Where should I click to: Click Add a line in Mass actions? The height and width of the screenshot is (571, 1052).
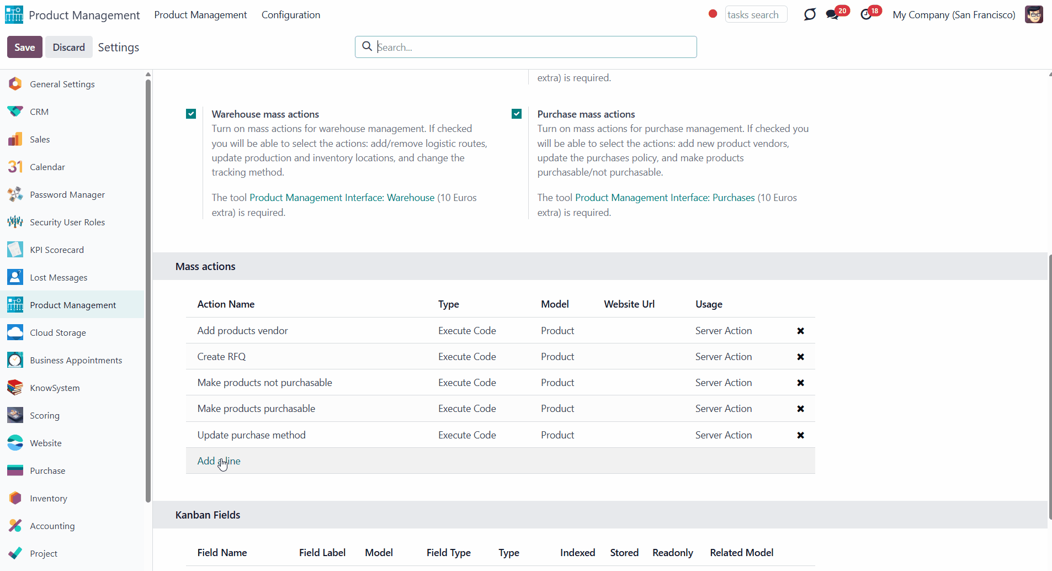click(219, 461)
